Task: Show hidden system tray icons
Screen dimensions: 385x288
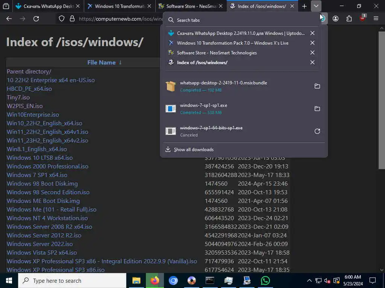Action: 309,280
